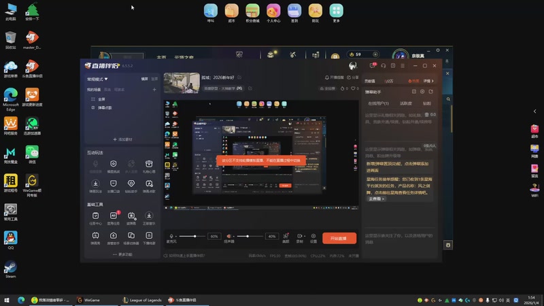Image resolution: width=544 pixels, height=306 pixels.
Task: Open 场景切换器 scene switcher tool
Action: pyautogui.click(x=131, y=237)
